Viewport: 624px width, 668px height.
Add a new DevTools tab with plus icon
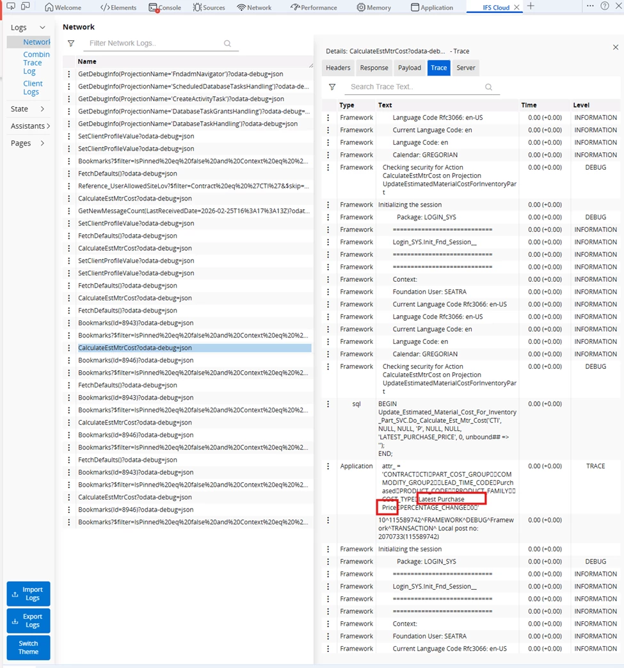click(531, 6)
